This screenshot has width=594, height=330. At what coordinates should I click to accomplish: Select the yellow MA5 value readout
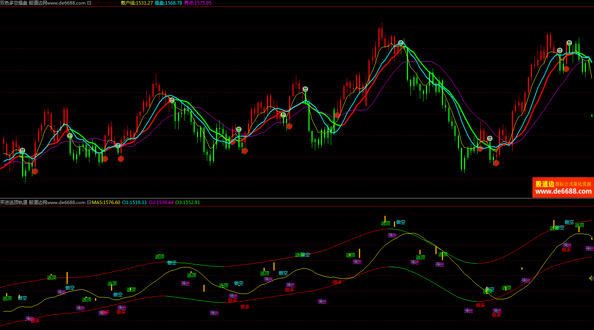pyautogui.click(x=106, y=203)
